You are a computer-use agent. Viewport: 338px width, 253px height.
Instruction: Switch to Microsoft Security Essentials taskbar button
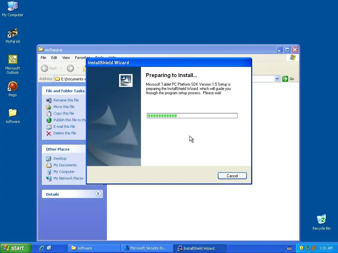pyautogui.click(x=147, y=248)
